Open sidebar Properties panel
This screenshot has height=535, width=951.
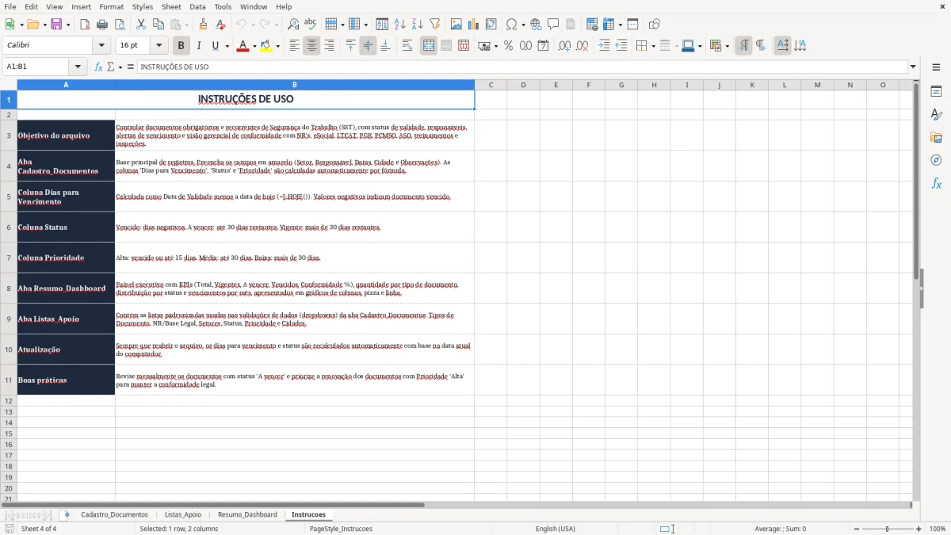(936, 91)
